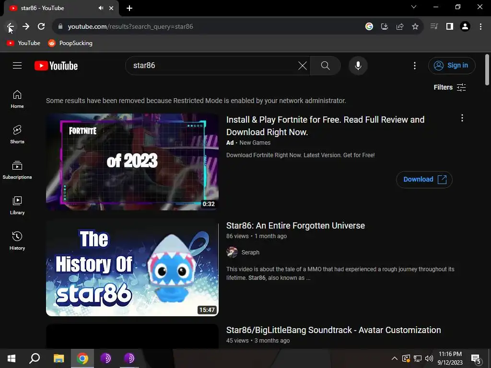This screenshot has height=368, width=491.
Task: Go back using the browser back arrow
Action: pyautogui.click(x=11, y=27)
